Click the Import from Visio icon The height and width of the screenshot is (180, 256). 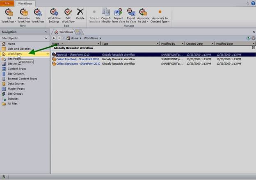click(x=119, y=12)
